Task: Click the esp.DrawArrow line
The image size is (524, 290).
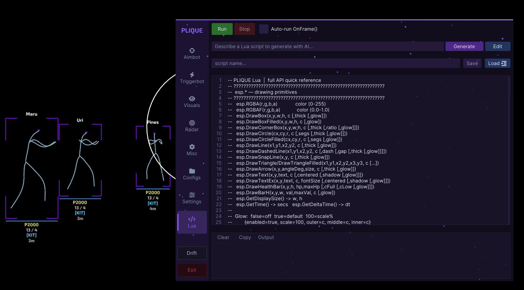Action: tap(292, 169)
